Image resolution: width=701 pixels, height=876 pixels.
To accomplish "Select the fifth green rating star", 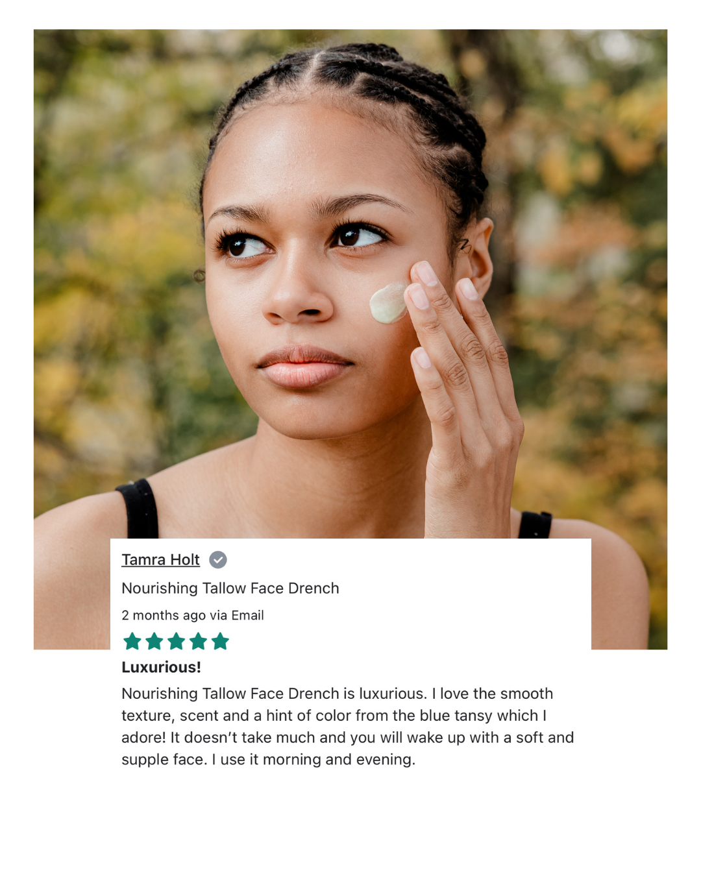I will tap(221, 641).
